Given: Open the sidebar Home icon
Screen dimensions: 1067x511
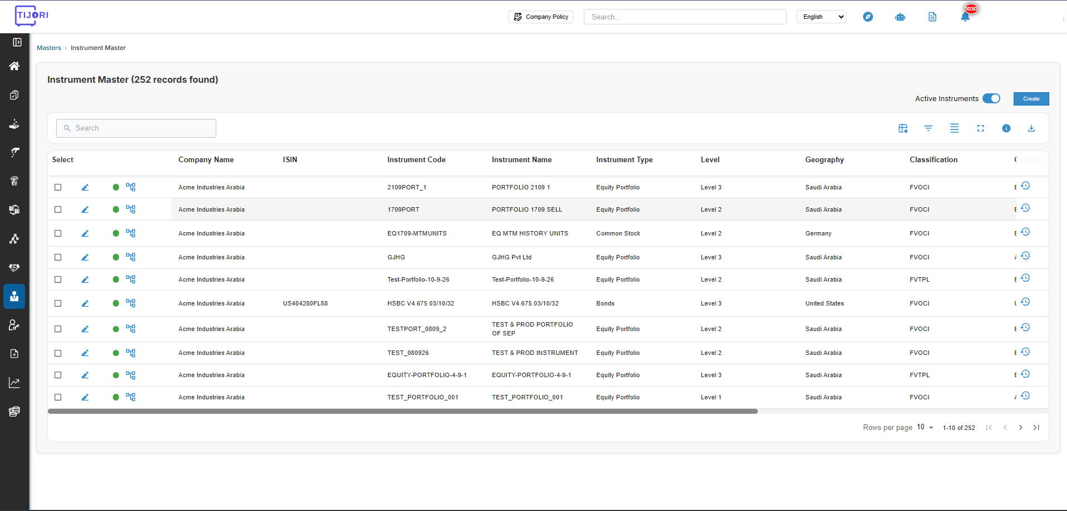Looking at the screenshot, I should [14, 66].
